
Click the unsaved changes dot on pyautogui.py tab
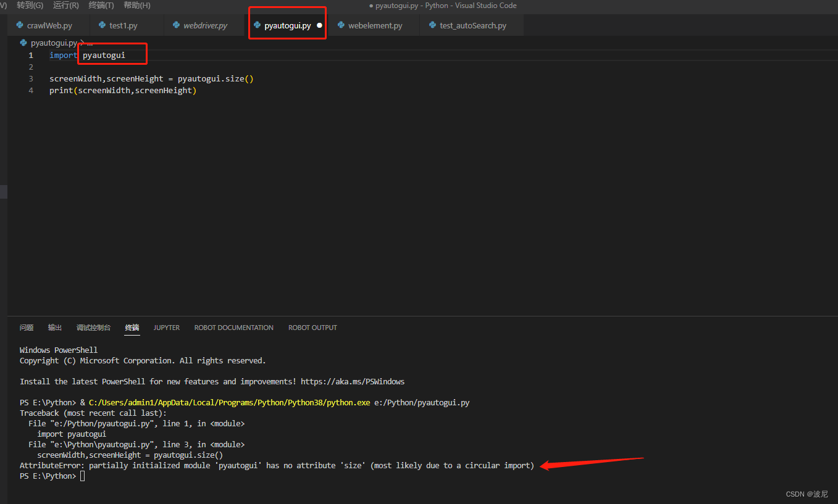click(x=320, y=25)
